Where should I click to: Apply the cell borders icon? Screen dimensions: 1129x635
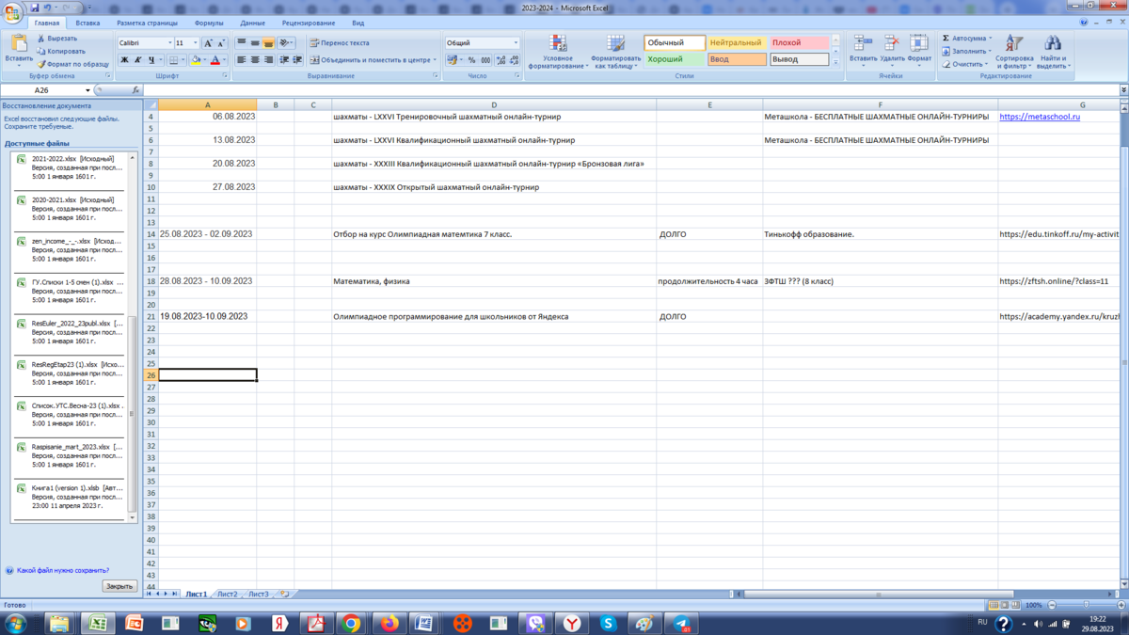pyautogui.click(x=173, y=60)
